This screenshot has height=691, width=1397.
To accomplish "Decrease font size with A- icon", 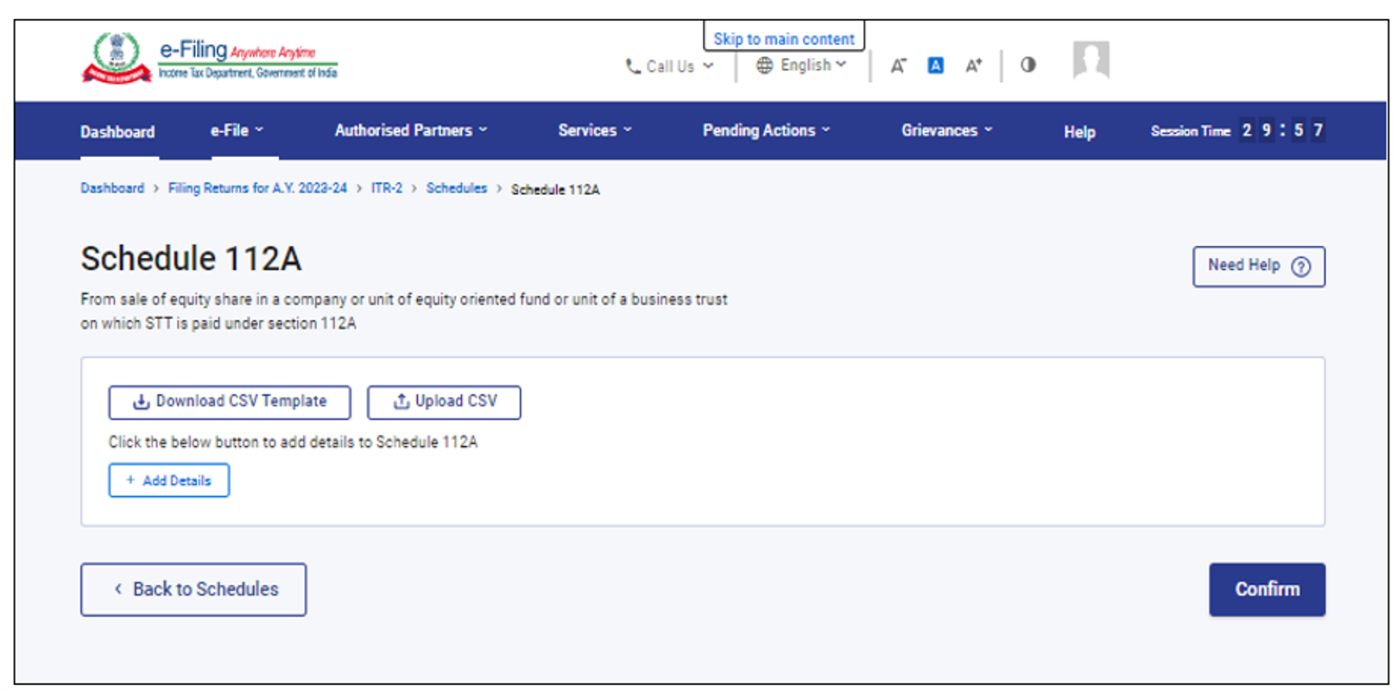I will coord(898,66).
